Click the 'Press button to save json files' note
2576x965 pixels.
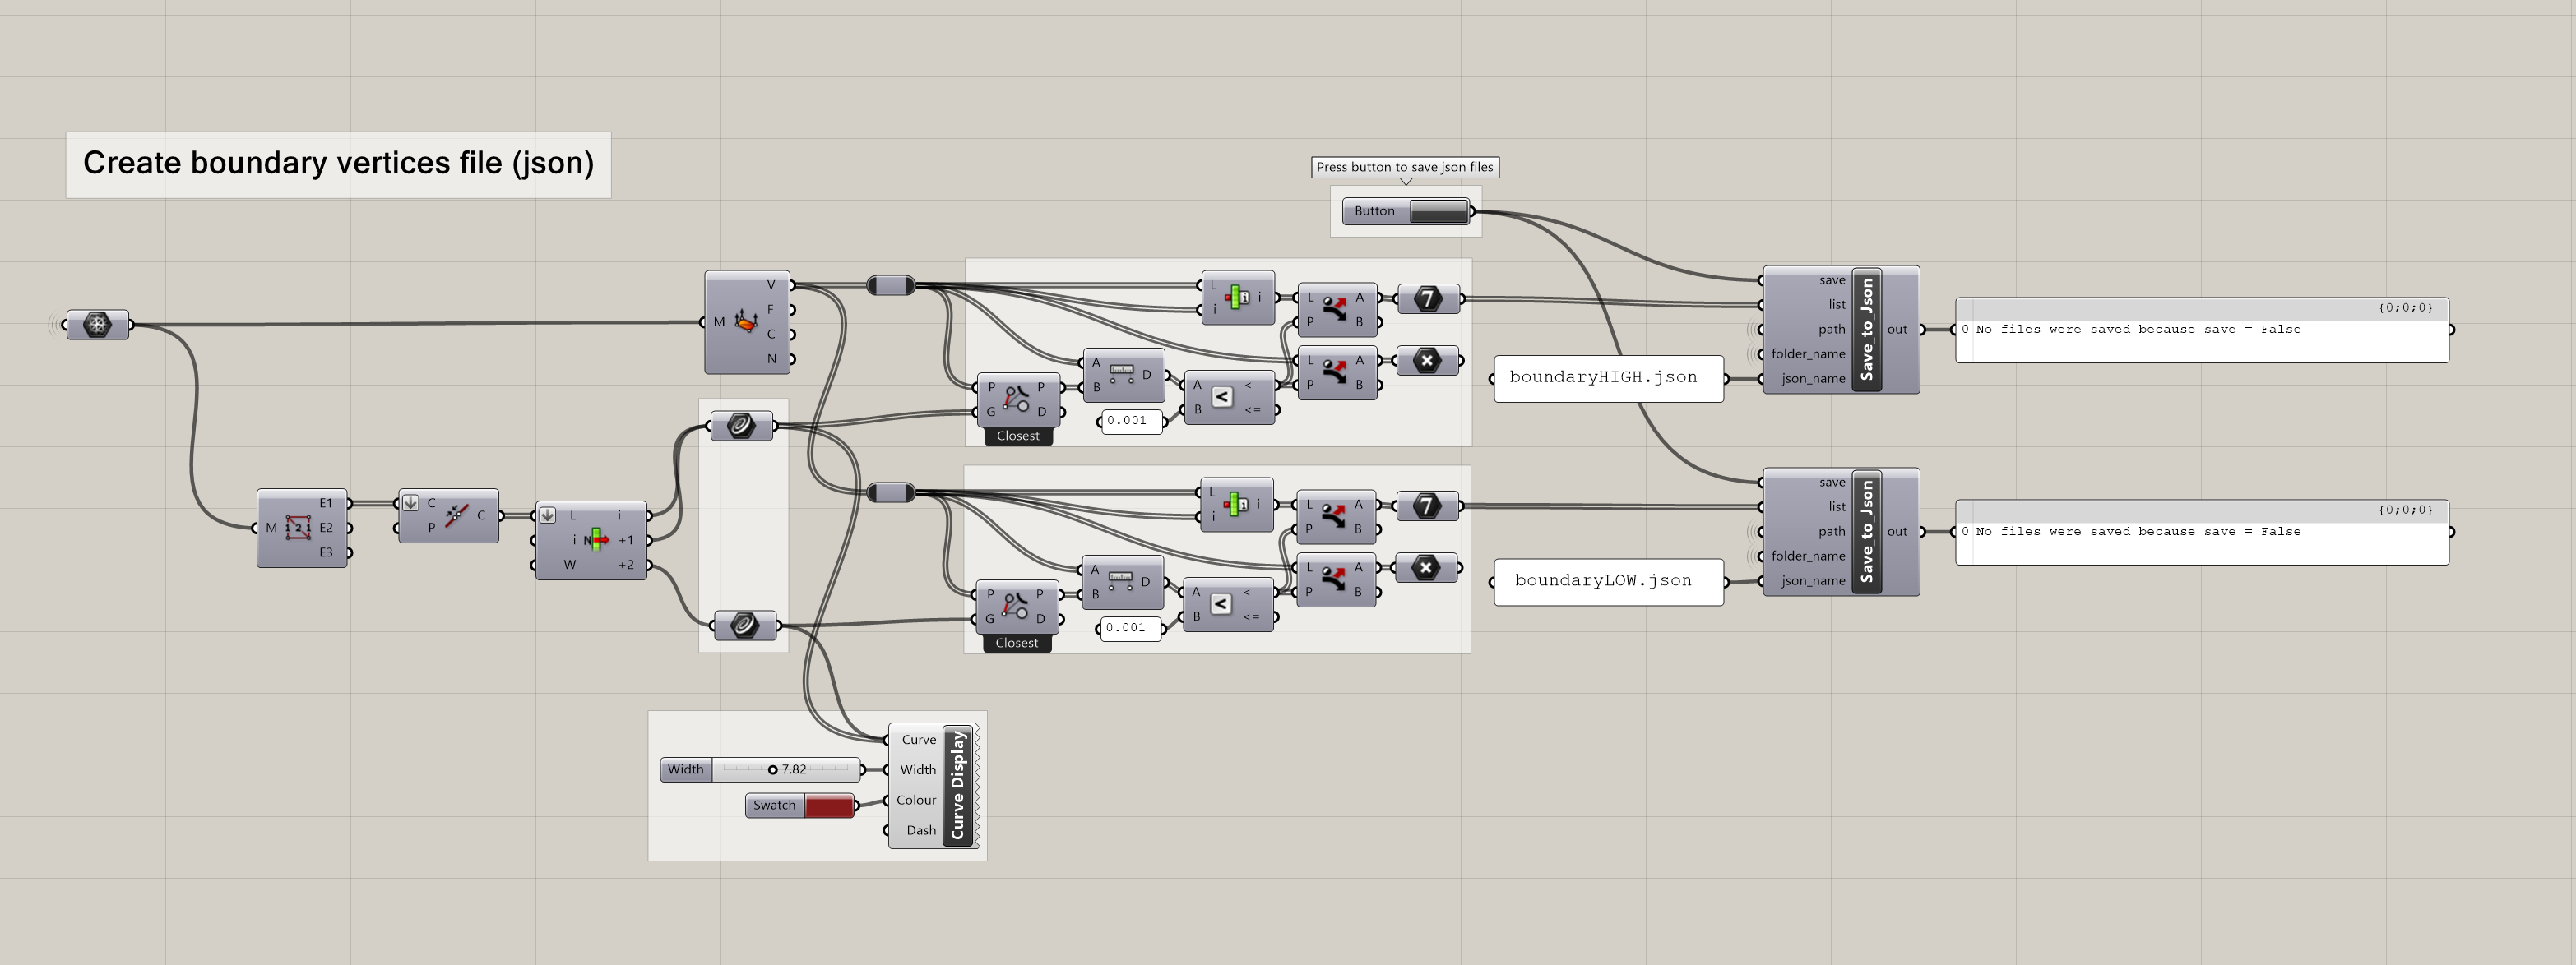click(x=1404, y=167)
